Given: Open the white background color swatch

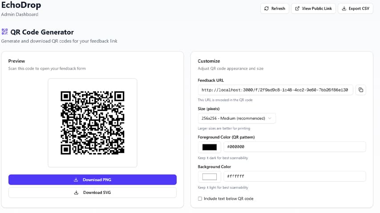Looking at the screenshot, I should 210,177.
